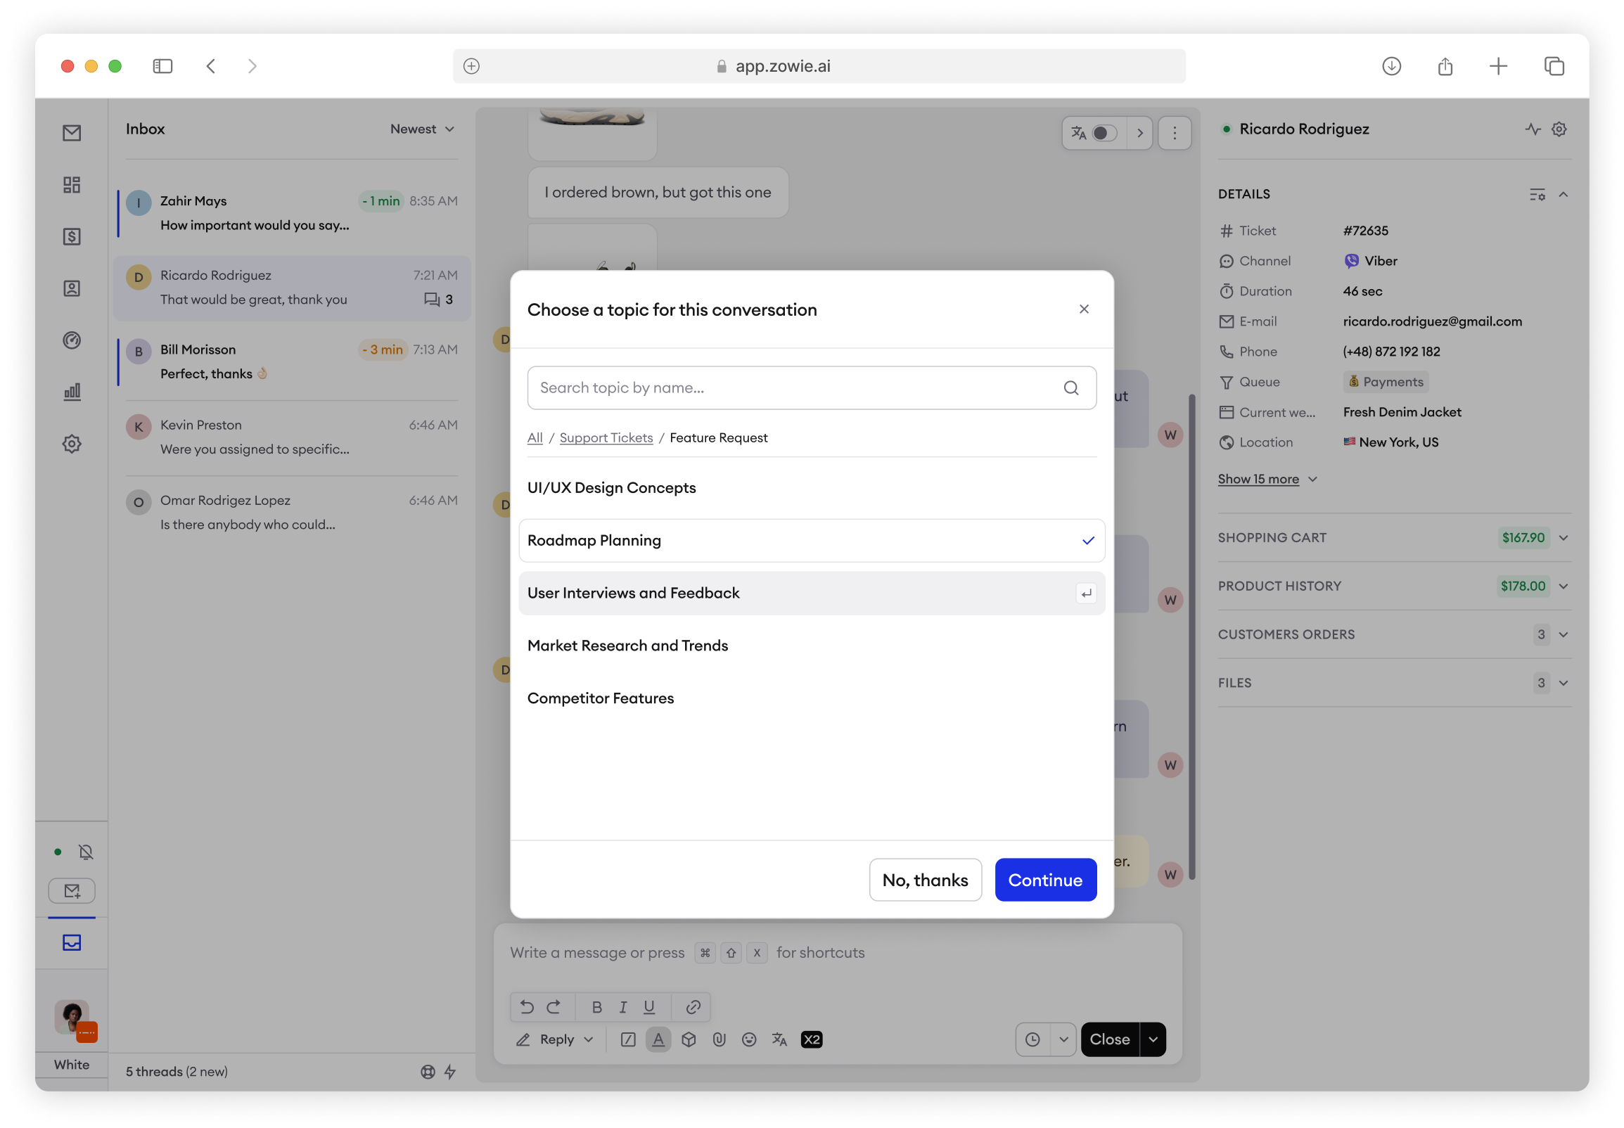Image resolution: width=1624 pixels, height=1128 pixels.
Task: Open the billing dollar sidebar icon
Action: pyautogui.click(x=71, y=237)
